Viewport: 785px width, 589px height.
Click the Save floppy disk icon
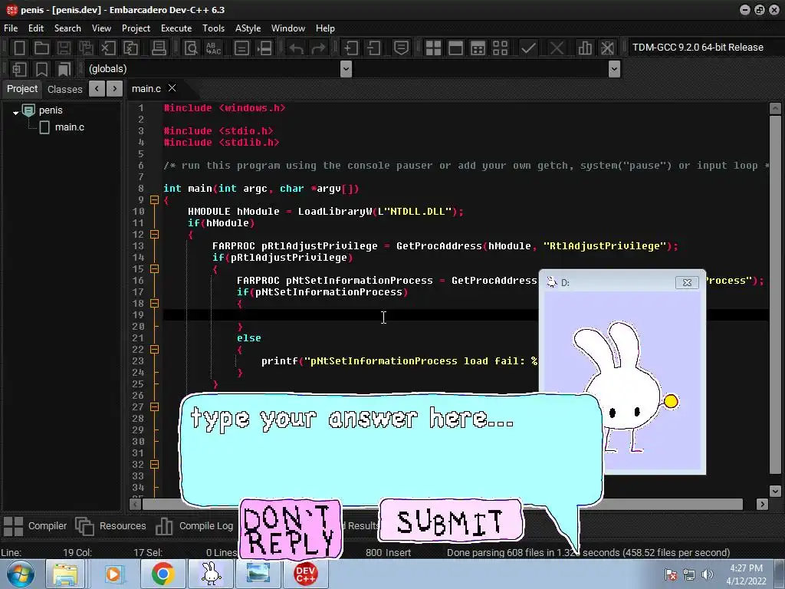(64, 48)
